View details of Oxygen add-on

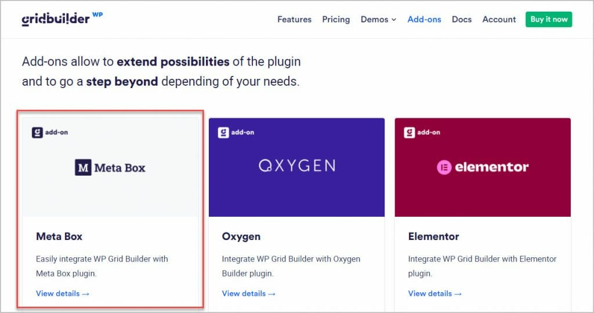point(248,293)
